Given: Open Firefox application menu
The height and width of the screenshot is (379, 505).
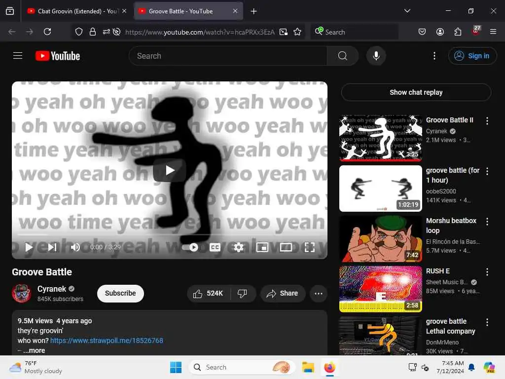Looking at the screenshot, I should 493,32.
